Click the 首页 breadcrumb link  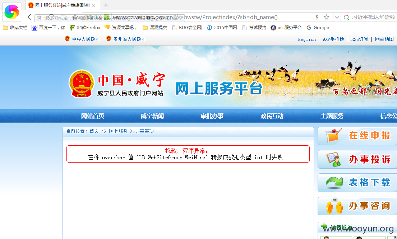[x=94, y=131]
